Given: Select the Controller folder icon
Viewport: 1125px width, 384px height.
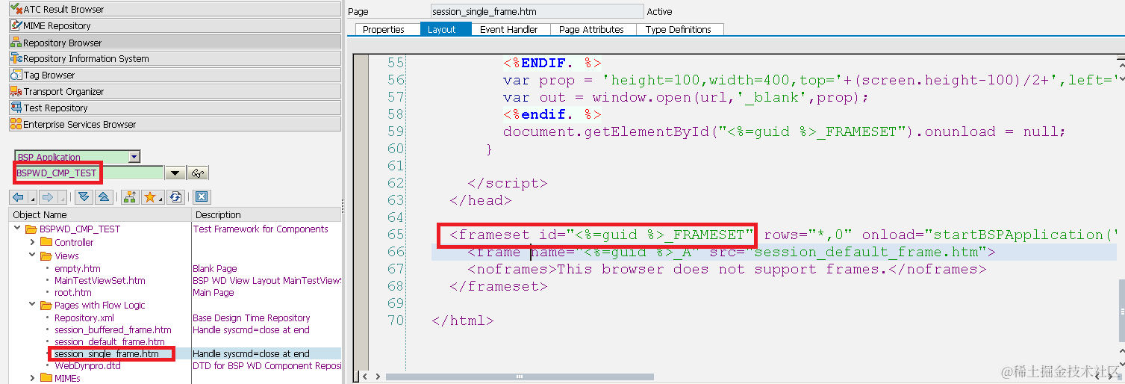Looking at the screenshot, I should coord(46,242).
